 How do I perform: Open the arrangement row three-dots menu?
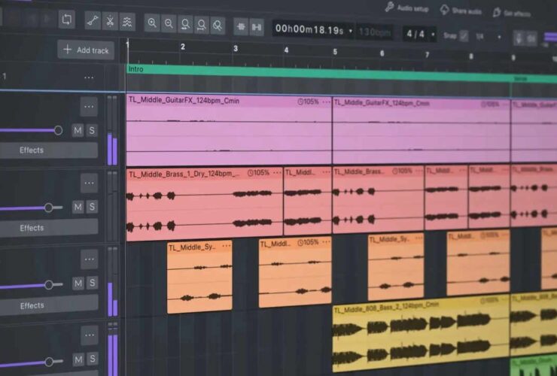pyautogui.click(x=89, y=77)
